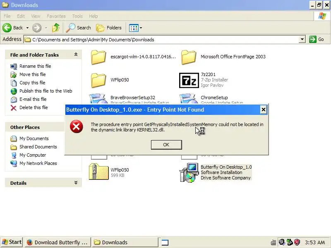Select the 7z2201 installer icon

[x=189, y=80]
